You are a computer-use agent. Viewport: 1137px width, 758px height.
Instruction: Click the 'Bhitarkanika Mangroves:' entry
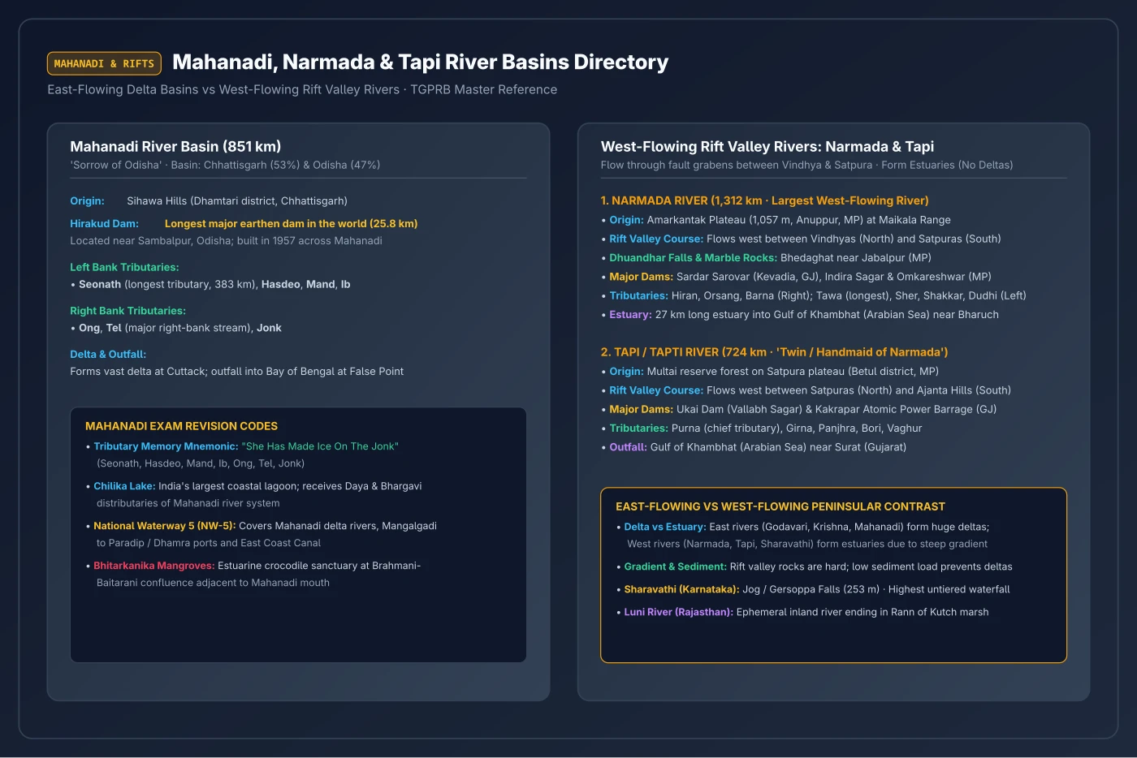coord(253,574)
